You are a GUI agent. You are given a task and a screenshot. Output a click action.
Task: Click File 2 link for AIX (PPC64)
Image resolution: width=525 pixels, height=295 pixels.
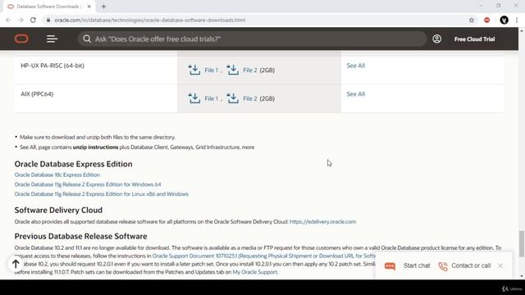[249, 98]
